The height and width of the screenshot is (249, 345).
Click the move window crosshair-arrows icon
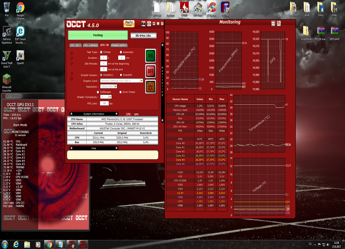tap(149, 24)
